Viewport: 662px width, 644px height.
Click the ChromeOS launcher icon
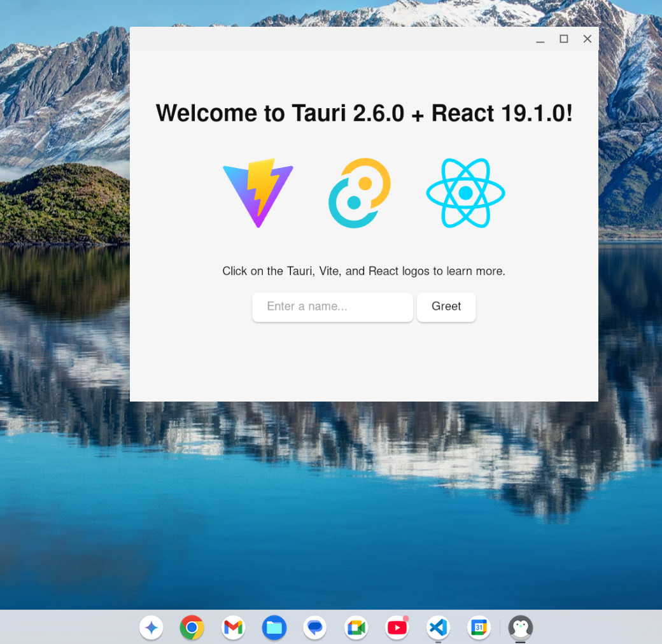[151, 627]
